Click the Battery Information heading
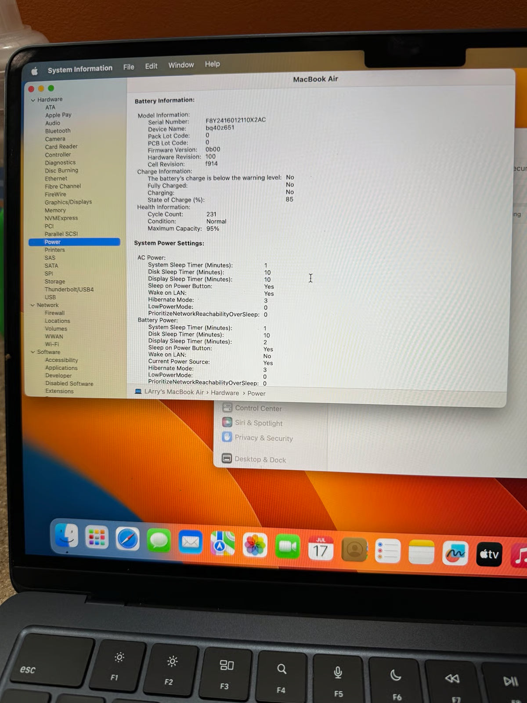527x703 pixels. pyautogui.click(x=164, y=101)
